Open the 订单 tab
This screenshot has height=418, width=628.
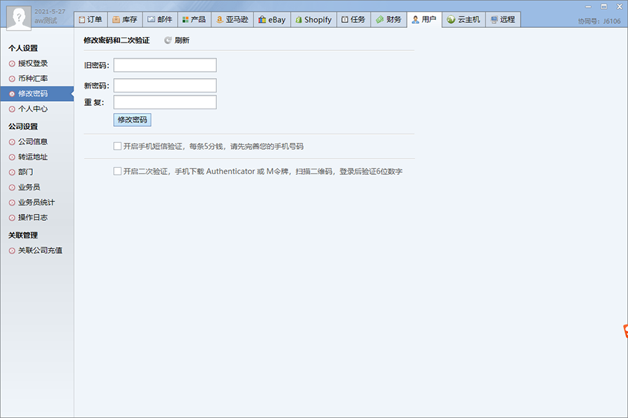click(90, 20)
